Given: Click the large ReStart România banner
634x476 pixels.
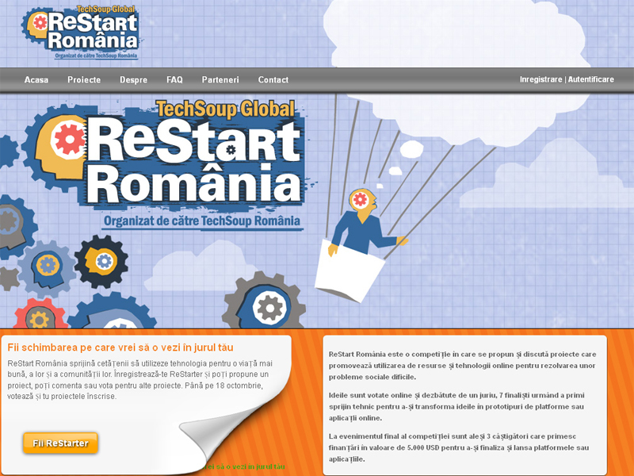Looking at the screenshot, I should (x=166, y=166).
